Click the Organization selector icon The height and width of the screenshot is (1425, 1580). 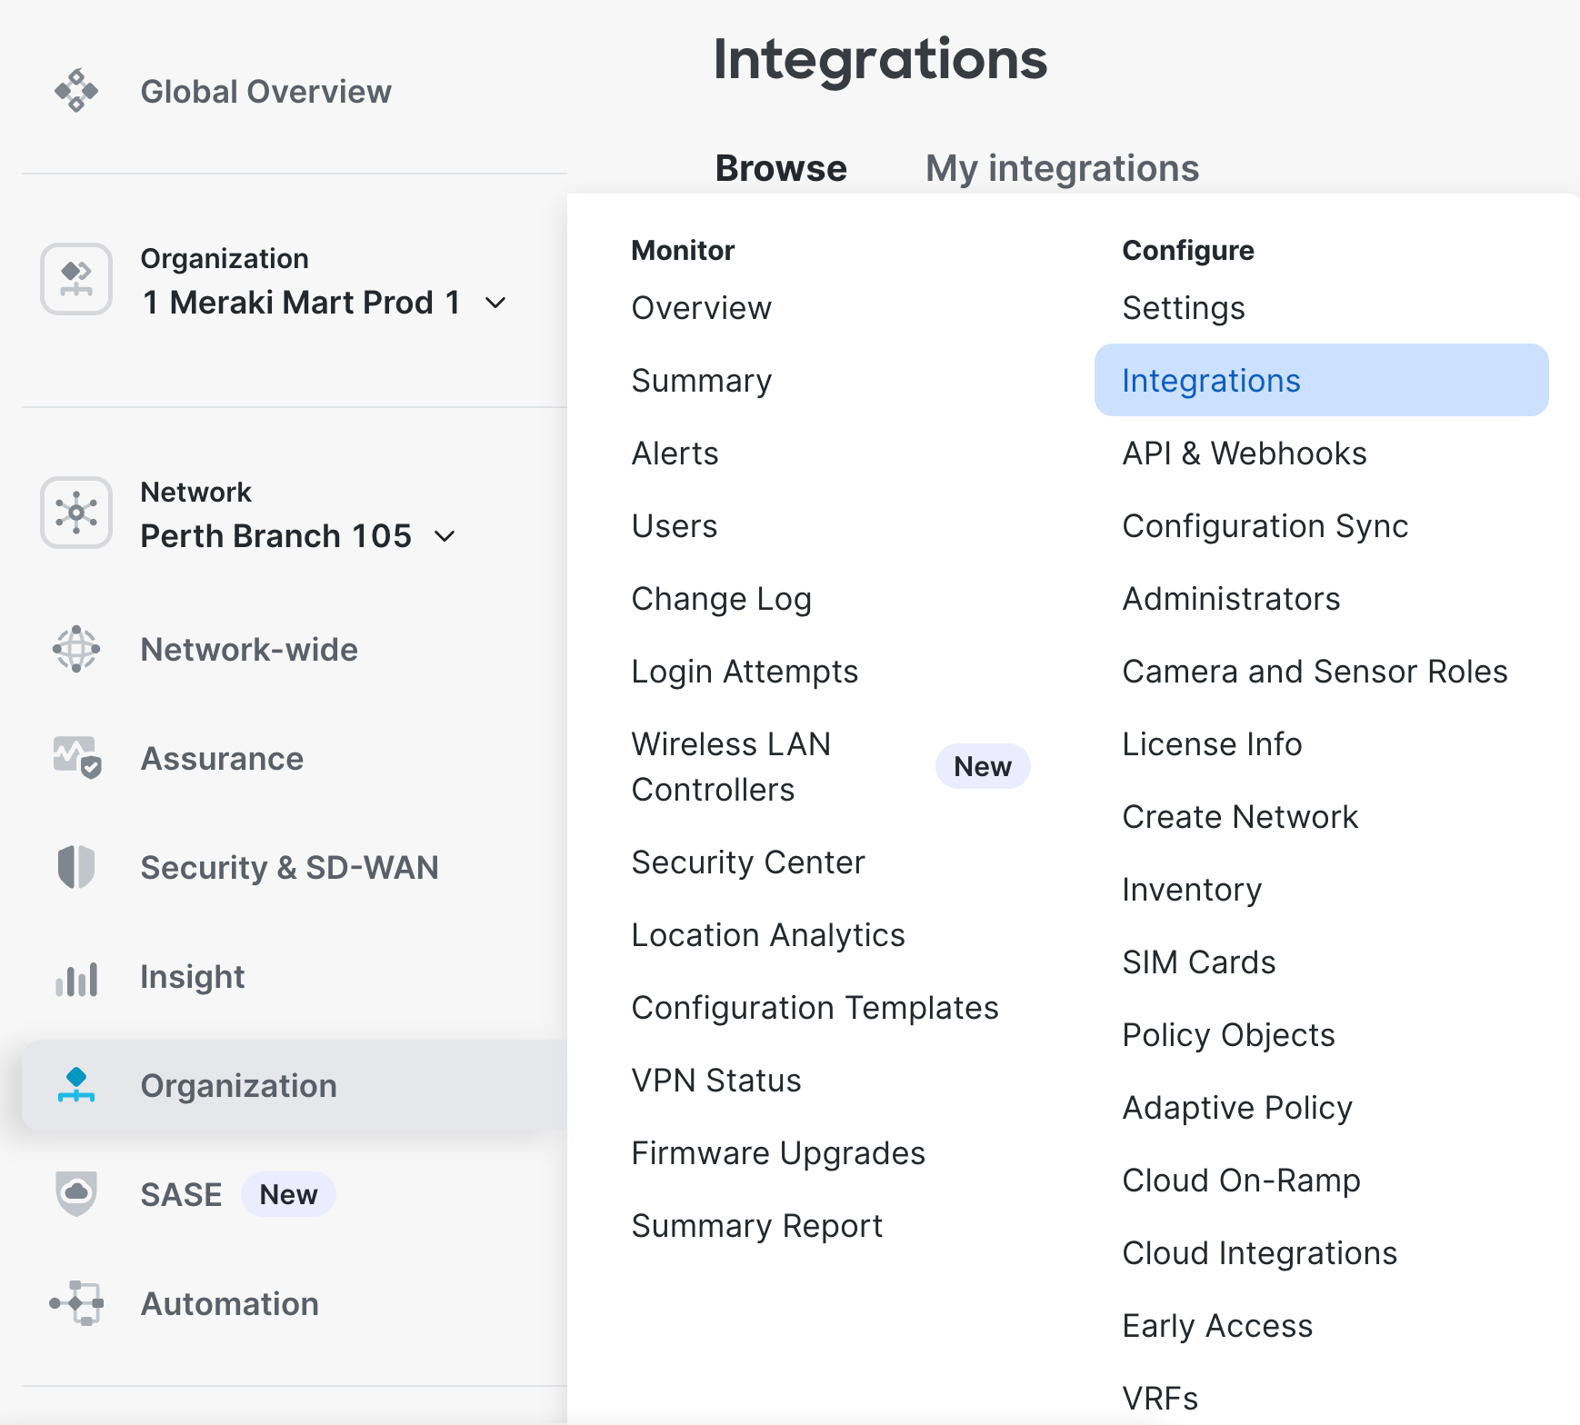(76, 279)
